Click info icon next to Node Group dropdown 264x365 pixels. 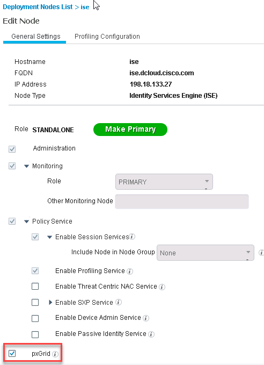point(261,252)
